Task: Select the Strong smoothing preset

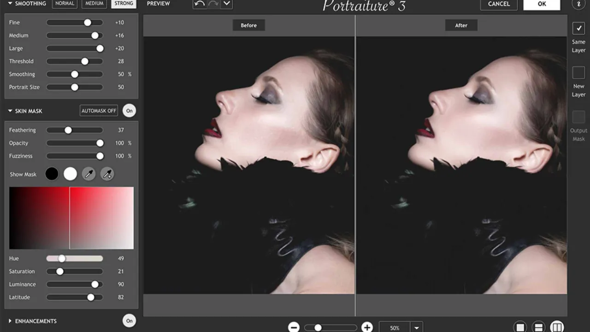Action: coord(124,4)
